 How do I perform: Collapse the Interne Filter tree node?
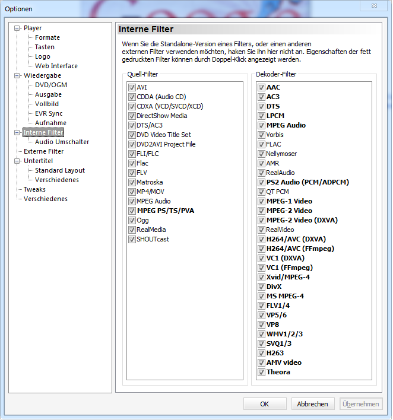tap(17, 133)
